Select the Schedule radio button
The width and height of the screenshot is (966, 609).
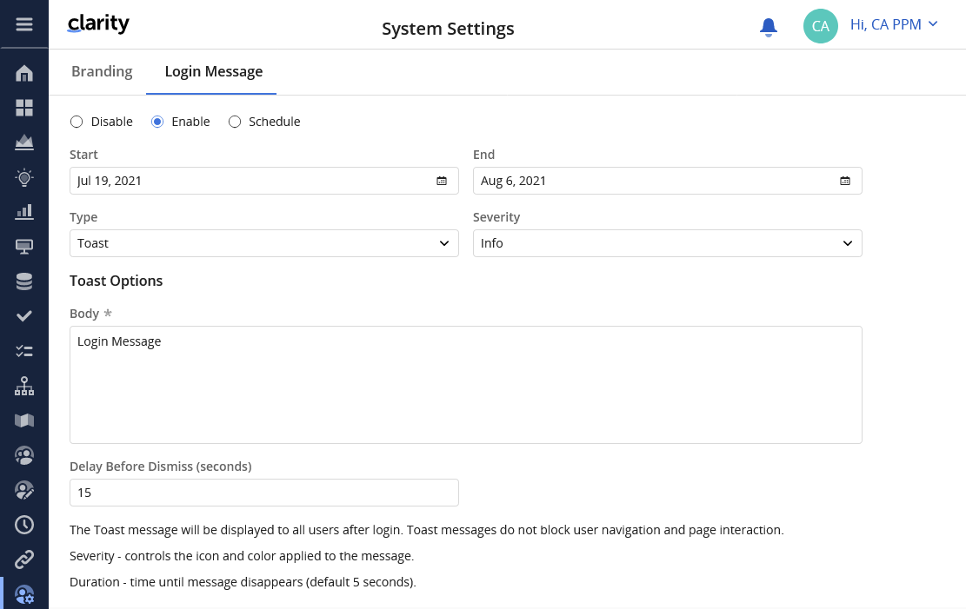(235, 122)
